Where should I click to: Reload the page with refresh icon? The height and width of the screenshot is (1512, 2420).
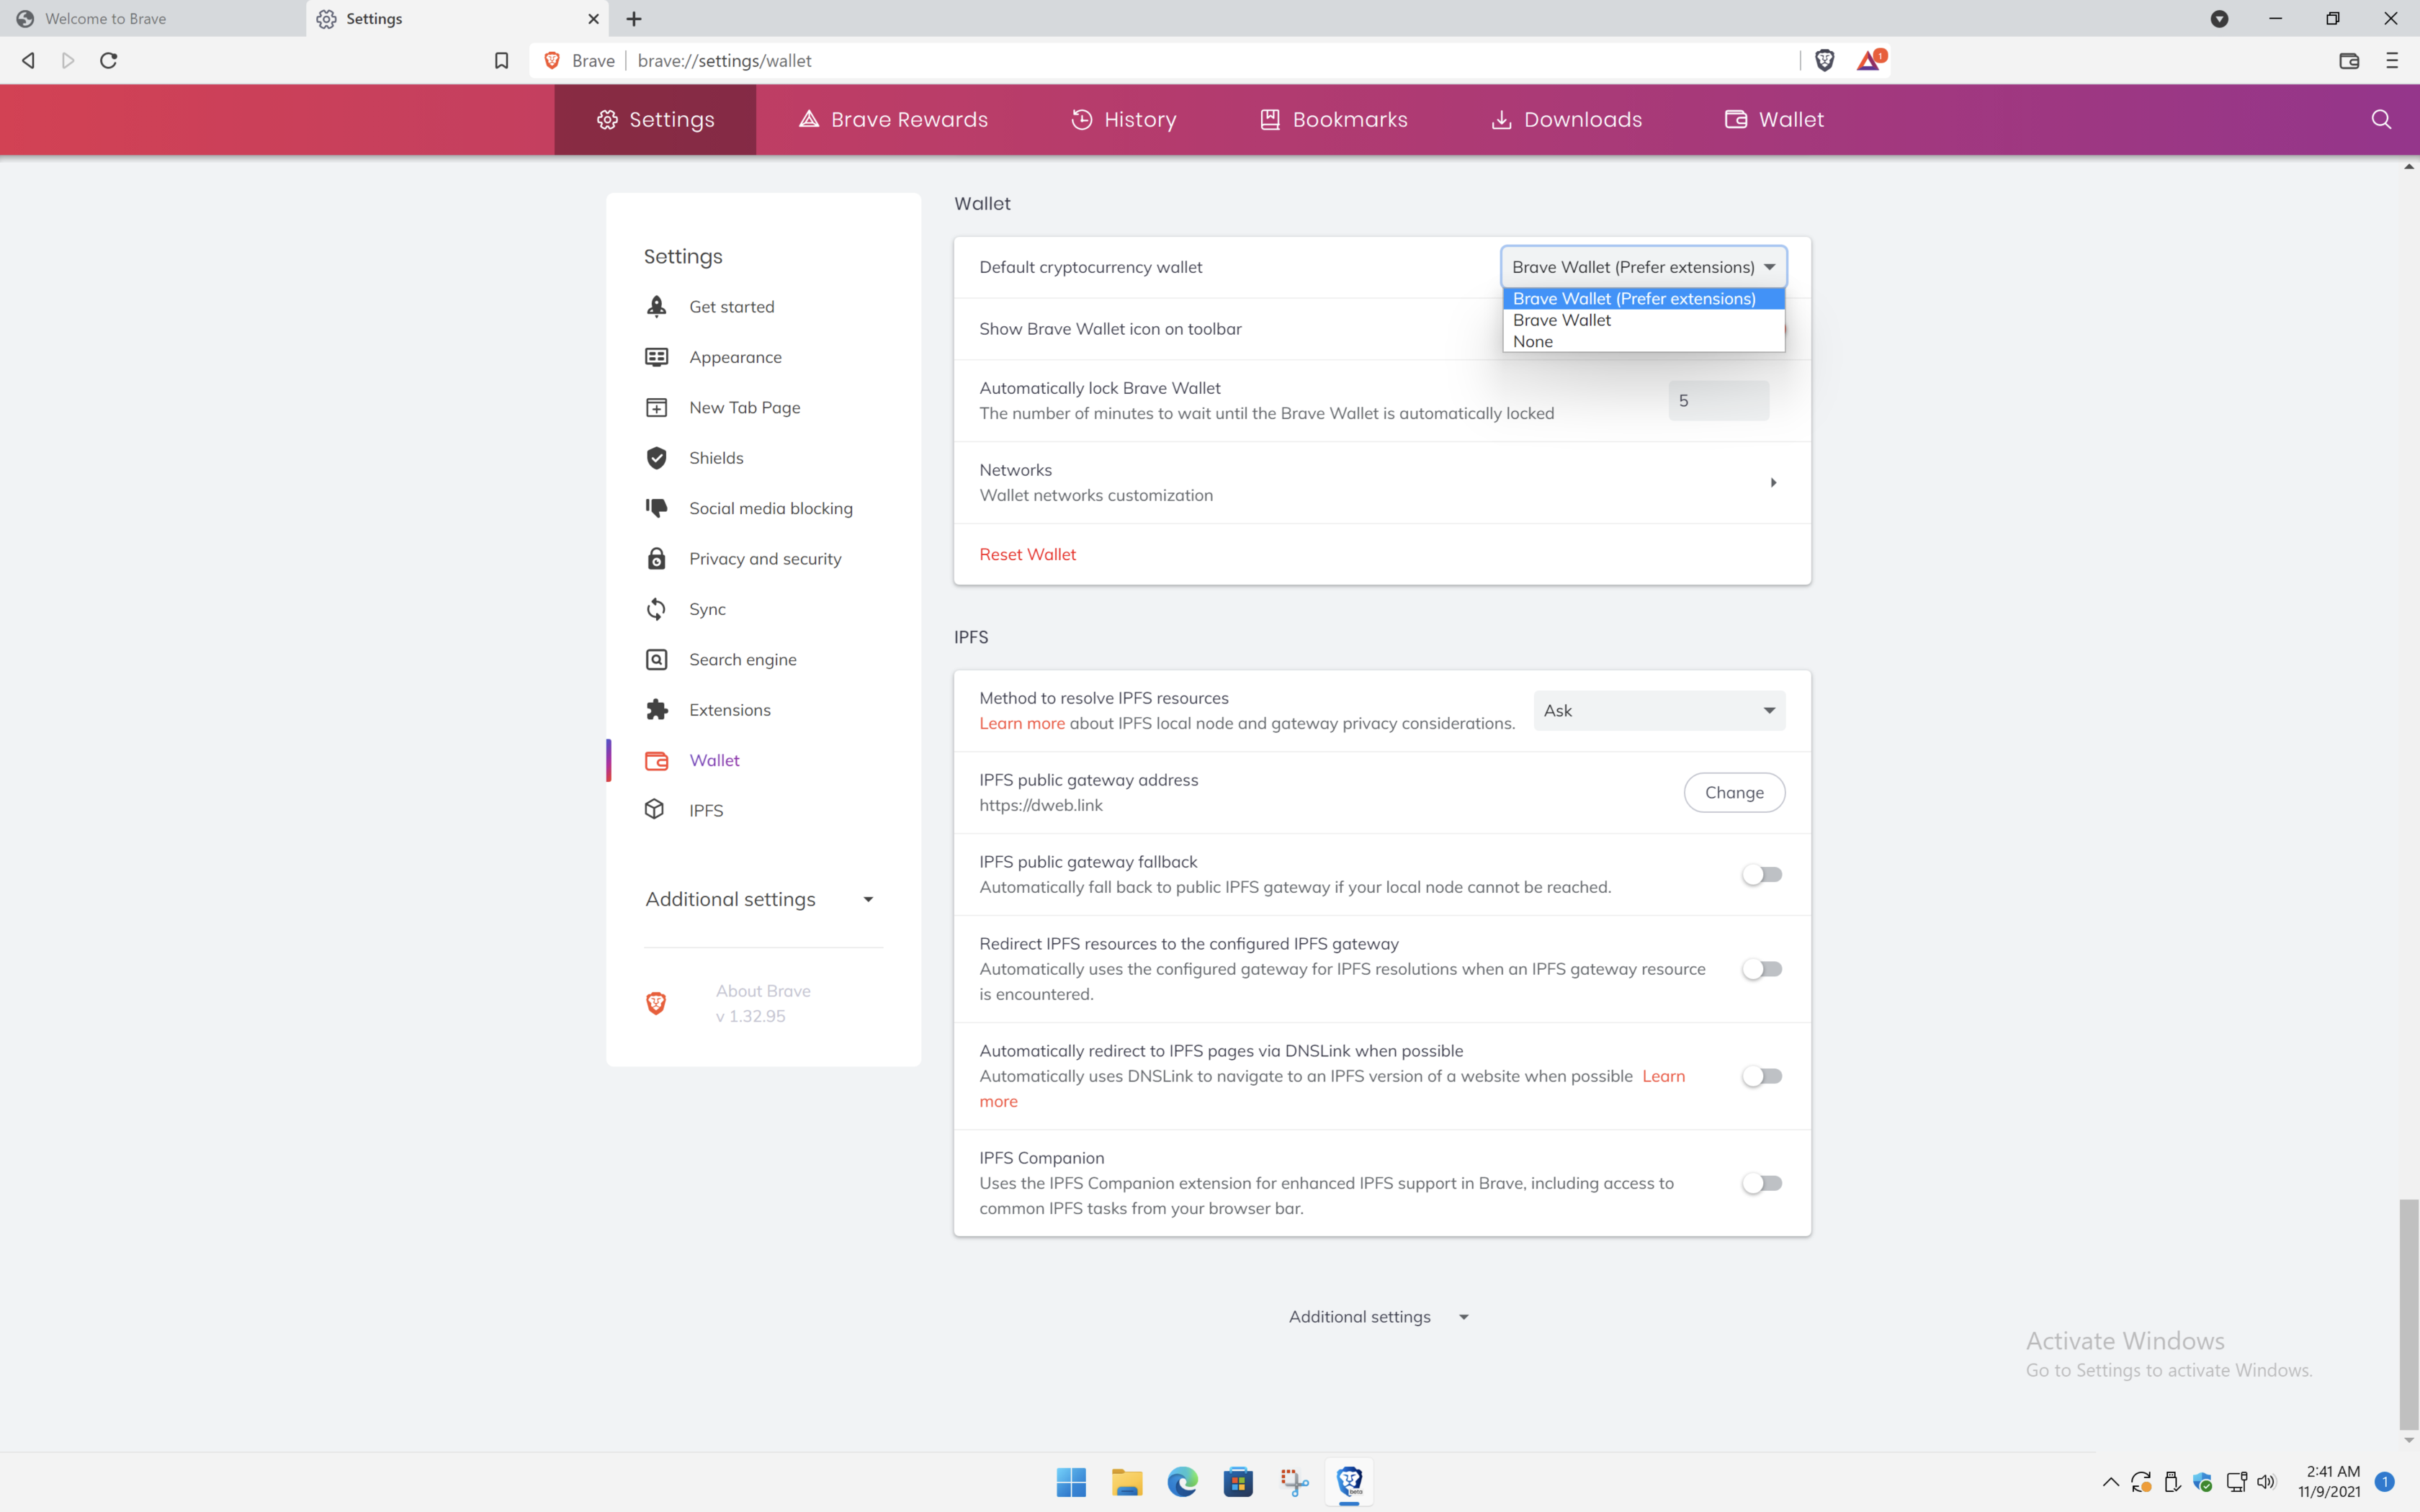108,60
